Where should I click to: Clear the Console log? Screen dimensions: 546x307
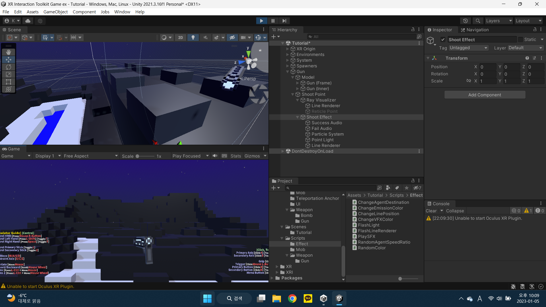click(431, 211)
